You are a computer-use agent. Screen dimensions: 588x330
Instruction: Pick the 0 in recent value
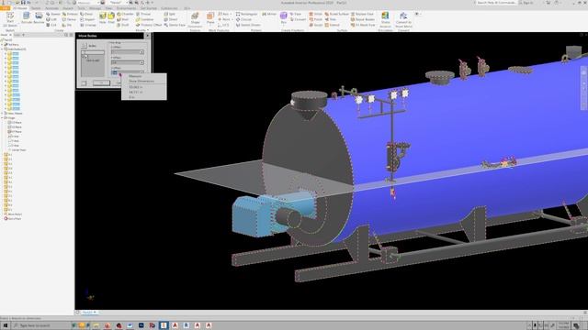point(131,97)
